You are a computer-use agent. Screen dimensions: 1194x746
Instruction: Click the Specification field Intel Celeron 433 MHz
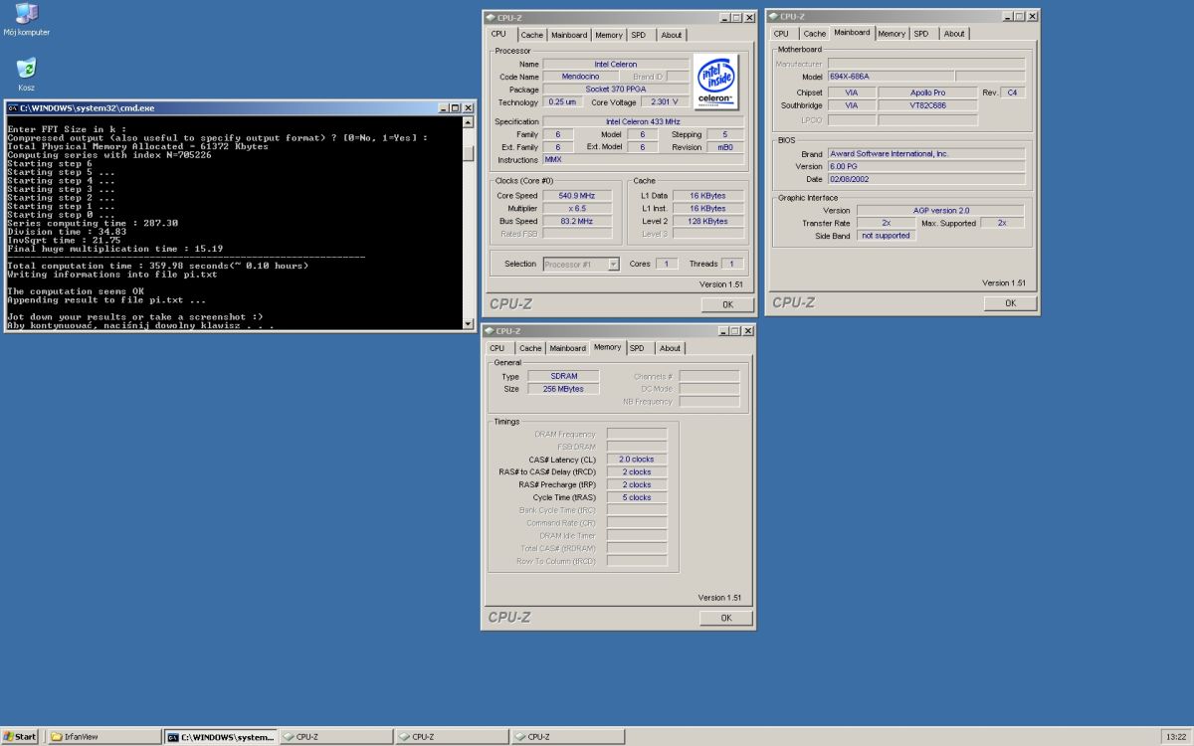(644, 121)
